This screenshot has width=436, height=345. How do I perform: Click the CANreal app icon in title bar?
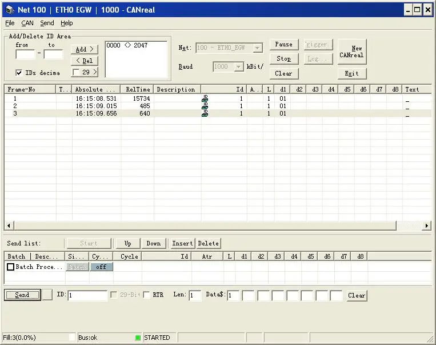click(x=10, y=10)
